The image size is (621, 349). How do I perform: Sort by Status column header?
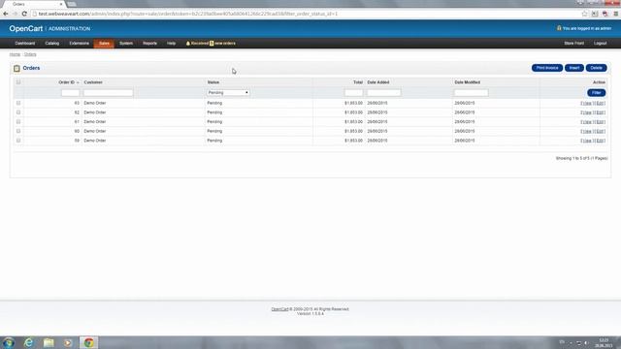click(213, 82)
